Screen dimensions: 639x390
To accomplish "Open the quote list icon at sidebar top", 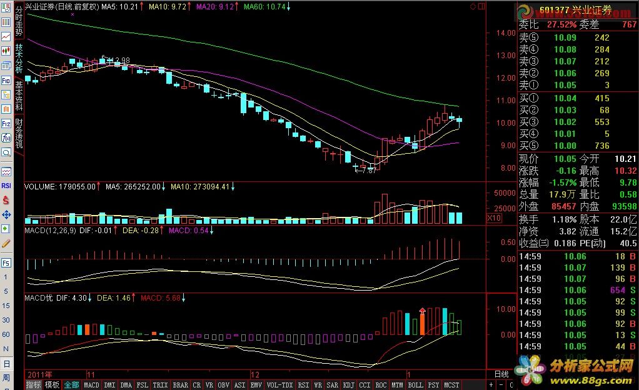I will (x=6, y=8).
